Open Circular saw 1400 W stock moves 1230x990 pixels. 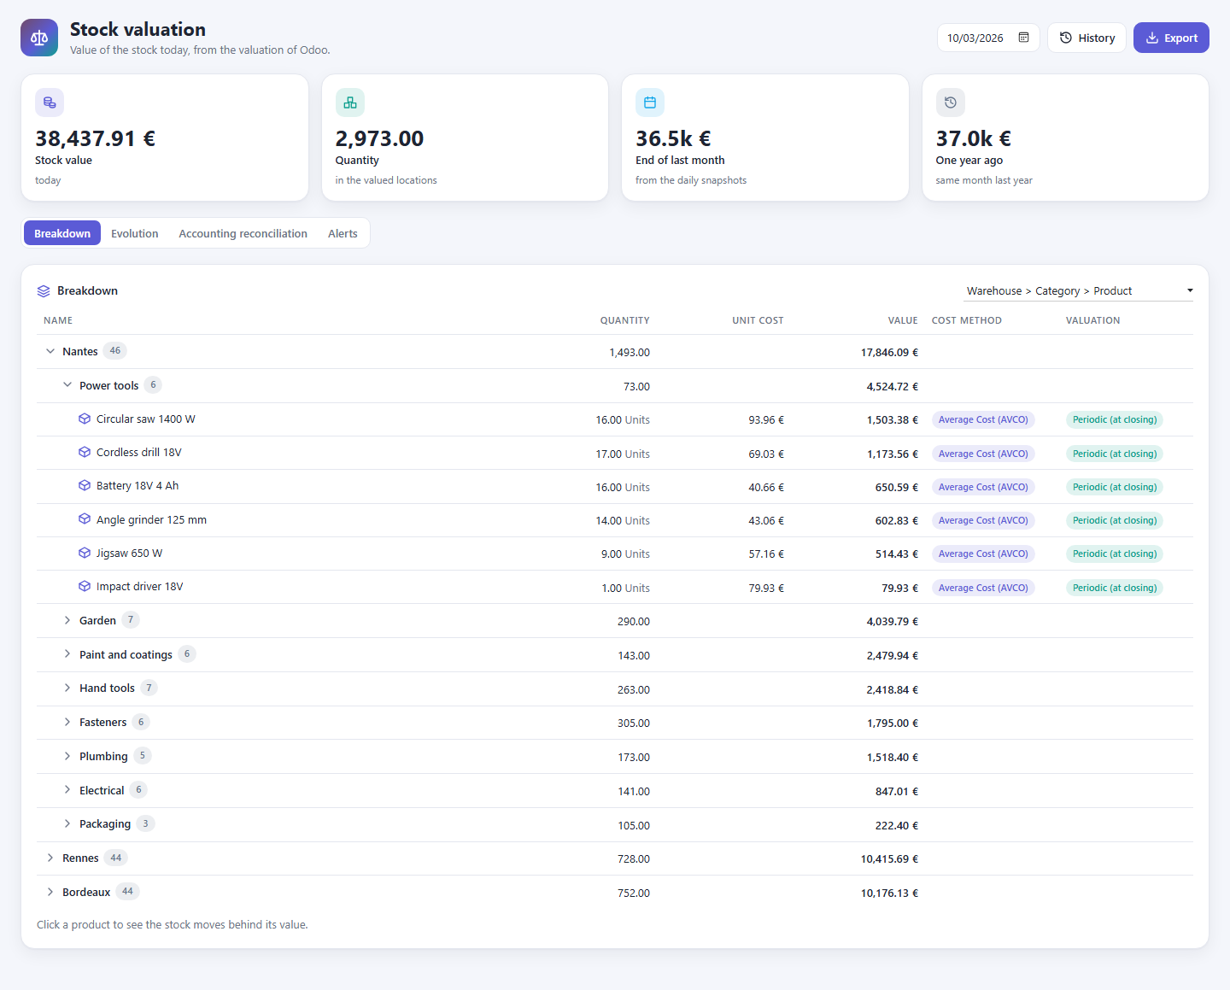tap(615, 419)
